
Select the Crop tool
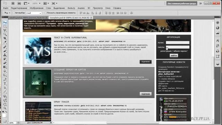[x=5, y=38]
